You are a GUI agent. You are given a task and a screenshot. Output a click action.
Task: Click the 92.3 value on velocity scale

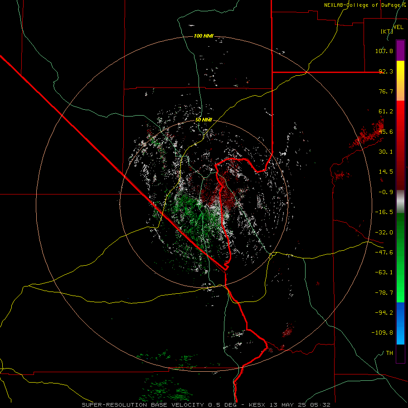pos(386,71)
